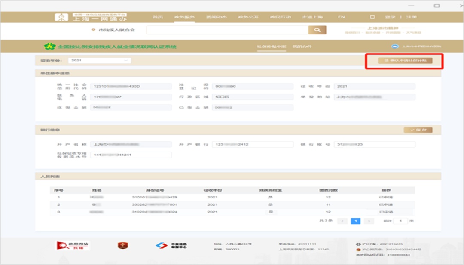The height and width of the screenshot is (265, 464).
Task: Click the green disabled persons federation logo
Action: tap(51, 46)
